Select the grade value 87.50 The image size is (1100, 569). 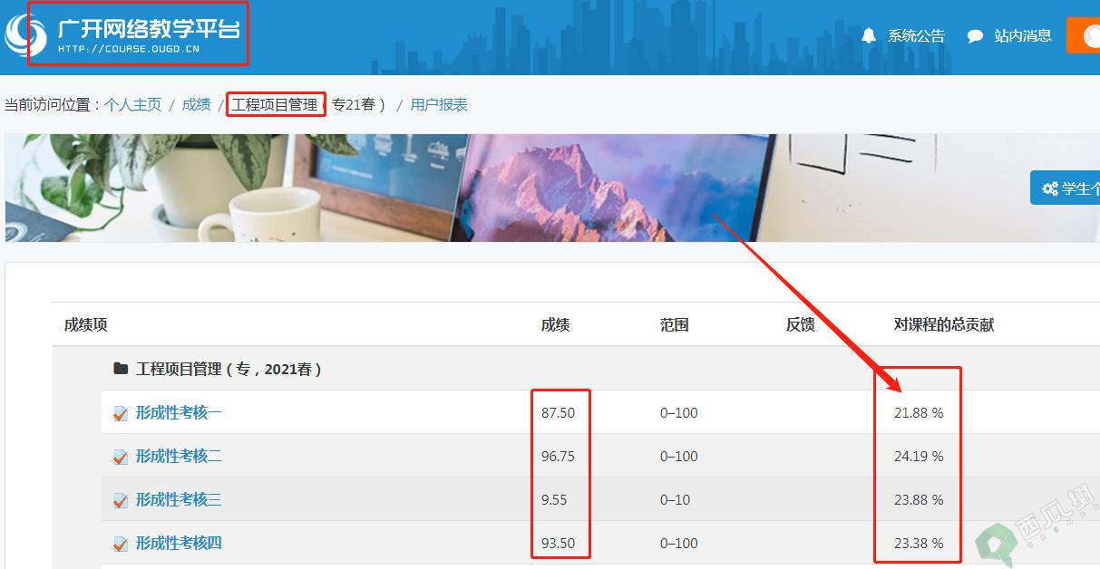click(x=558, y=412)
